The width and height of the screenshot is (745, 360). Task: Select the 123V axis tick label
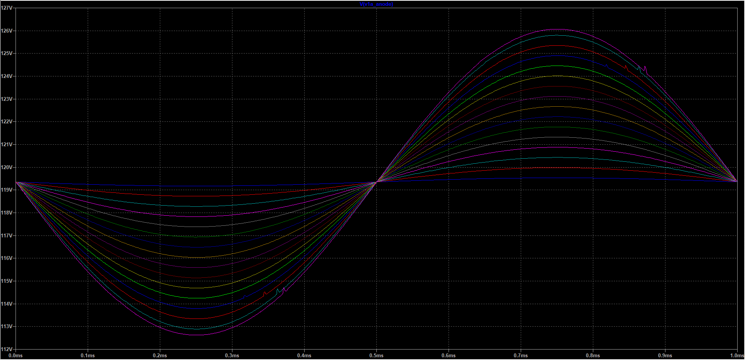click(x=6, y=99)
